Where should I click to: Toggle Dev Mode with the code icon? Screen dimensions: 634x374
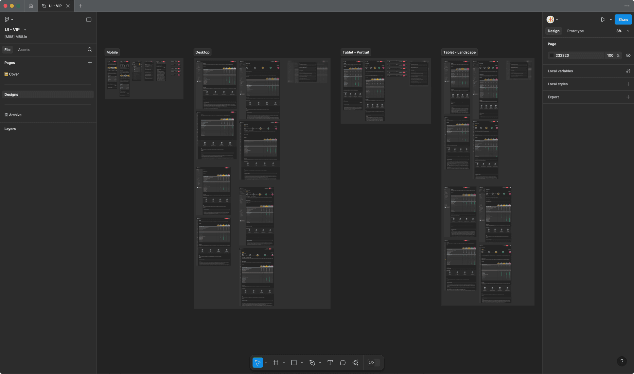point(372,362)
